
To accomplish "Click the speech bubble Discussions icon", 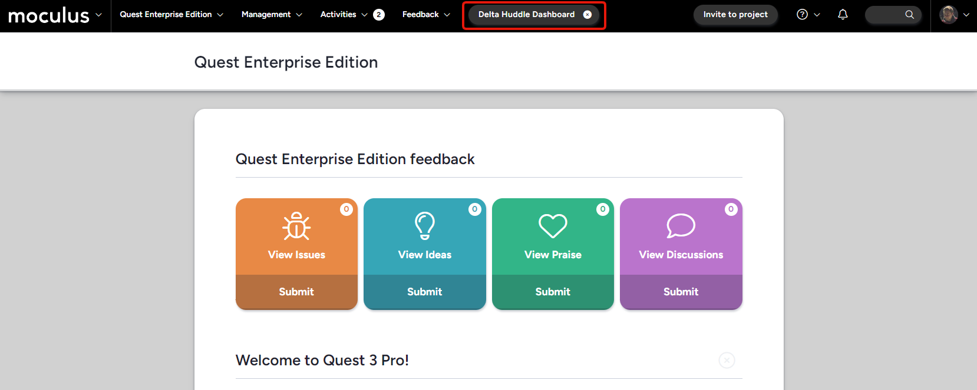I will coord(681,226).
